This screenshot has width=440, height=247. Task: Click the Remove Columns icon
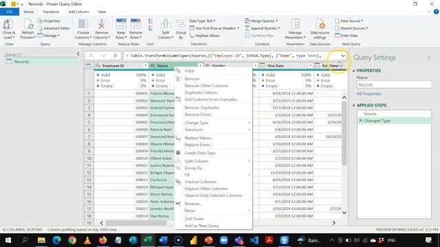point(101,25)
